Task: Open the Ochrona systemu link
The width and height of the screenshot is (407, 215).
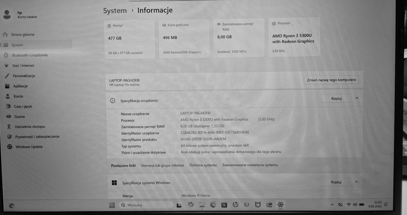Action: point(203,165)
